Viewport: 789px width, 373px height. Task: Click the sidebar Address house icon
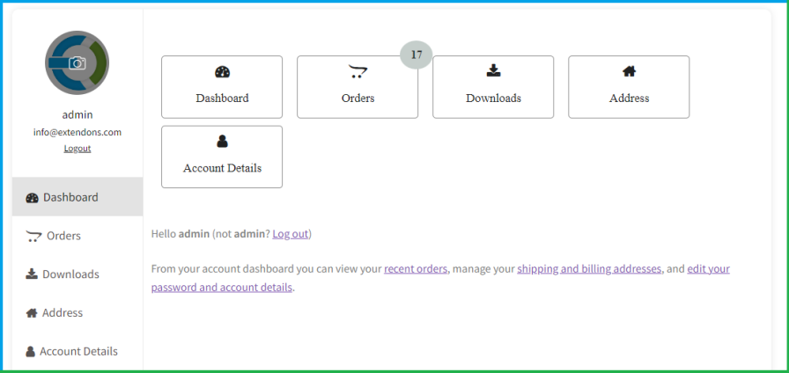(x=32, y=313)
